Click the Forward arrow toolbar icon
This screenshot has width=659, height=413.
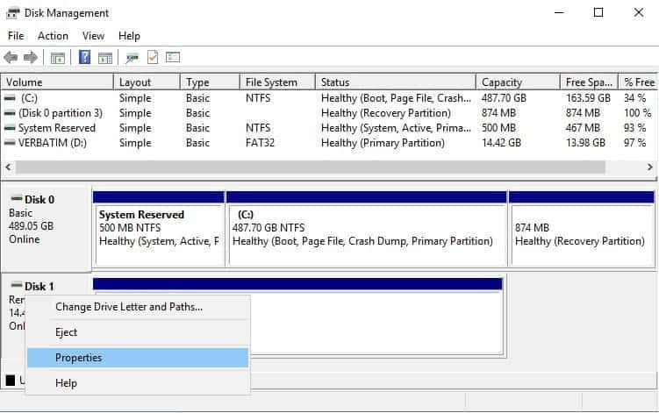pyautogui.click(x=30, y=57)
